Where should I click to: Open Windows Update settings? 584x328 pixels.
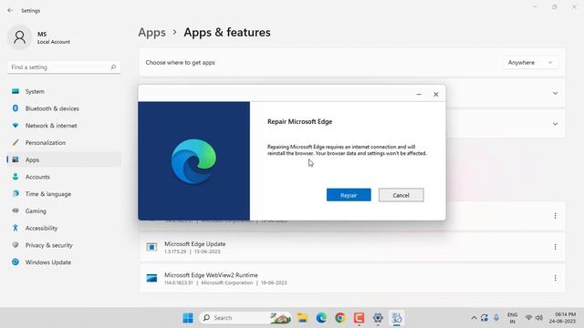[x=64, y=262]
